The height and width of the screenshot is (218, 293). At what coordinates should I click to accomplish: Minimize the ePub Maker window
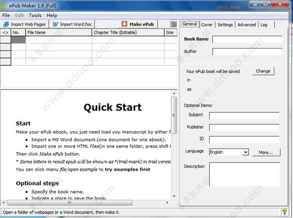[x=256, y=4]
